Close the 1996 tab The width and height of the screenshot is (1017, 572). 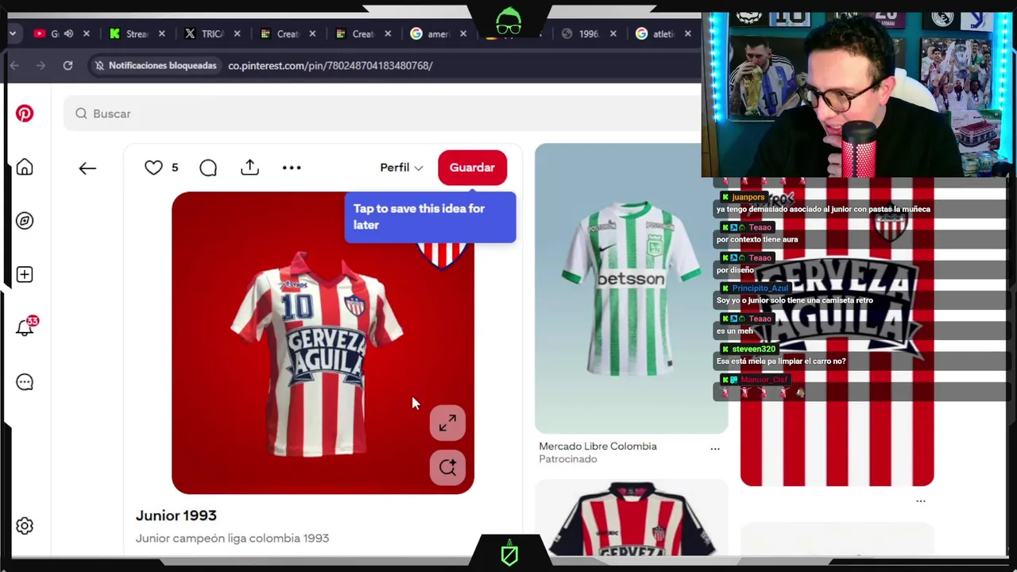coord(613,33)
